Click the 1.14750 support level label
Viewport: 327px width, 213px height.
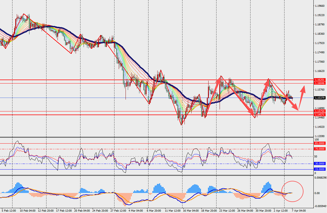320,111
